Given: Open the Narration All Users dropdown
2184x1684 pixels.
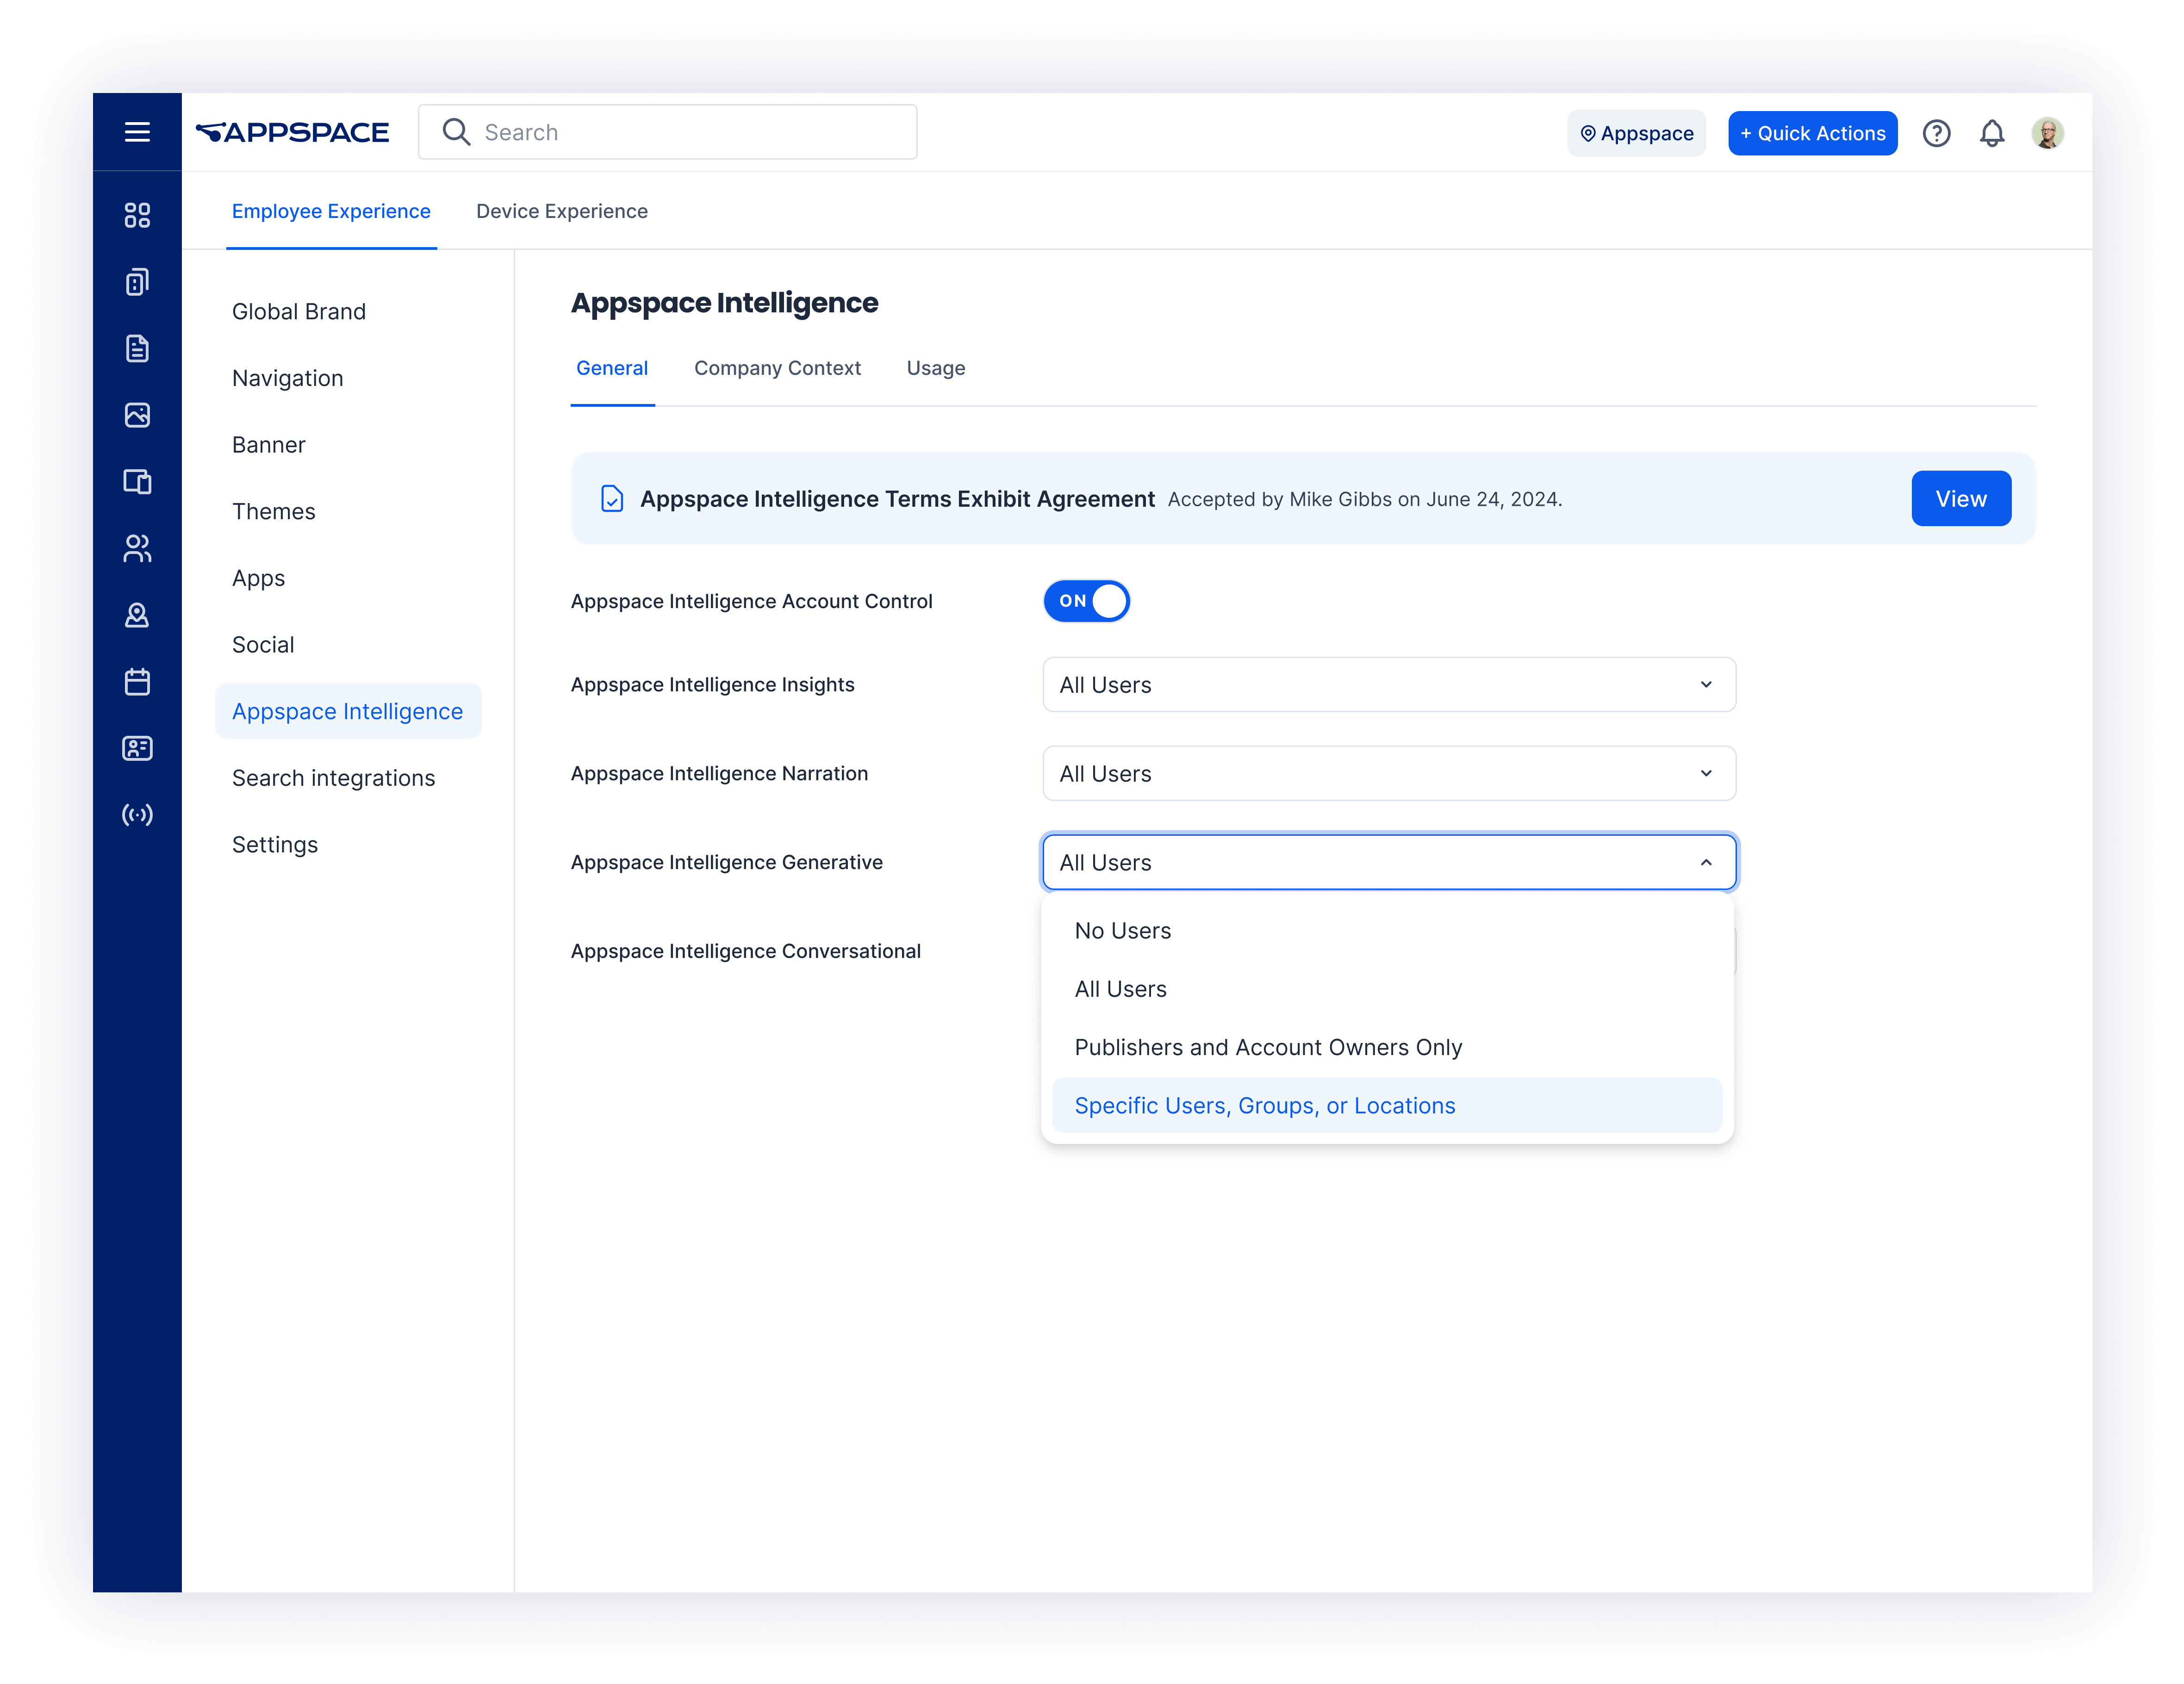Looking at the screenshot, I should 1389,773.
